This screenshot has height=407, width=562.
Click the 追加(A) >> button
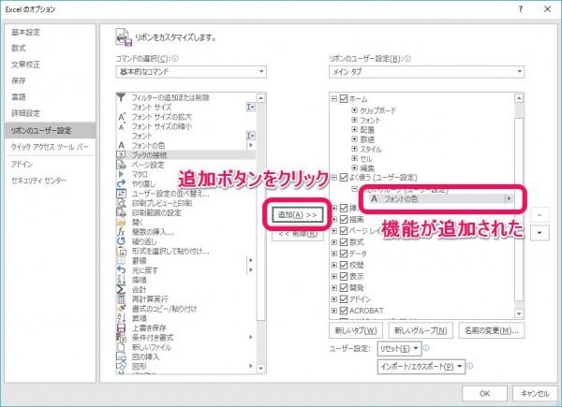(298, 215)
